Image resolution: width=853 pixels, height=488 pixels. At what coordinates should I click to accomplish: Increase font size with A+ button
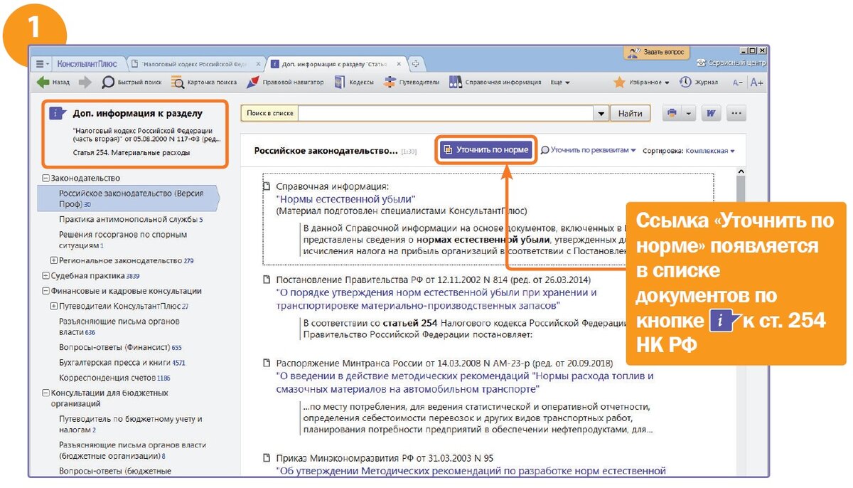tap(756, 83)
